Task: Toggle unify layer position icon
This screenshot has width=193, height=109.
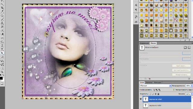Action: coord(154,90)
